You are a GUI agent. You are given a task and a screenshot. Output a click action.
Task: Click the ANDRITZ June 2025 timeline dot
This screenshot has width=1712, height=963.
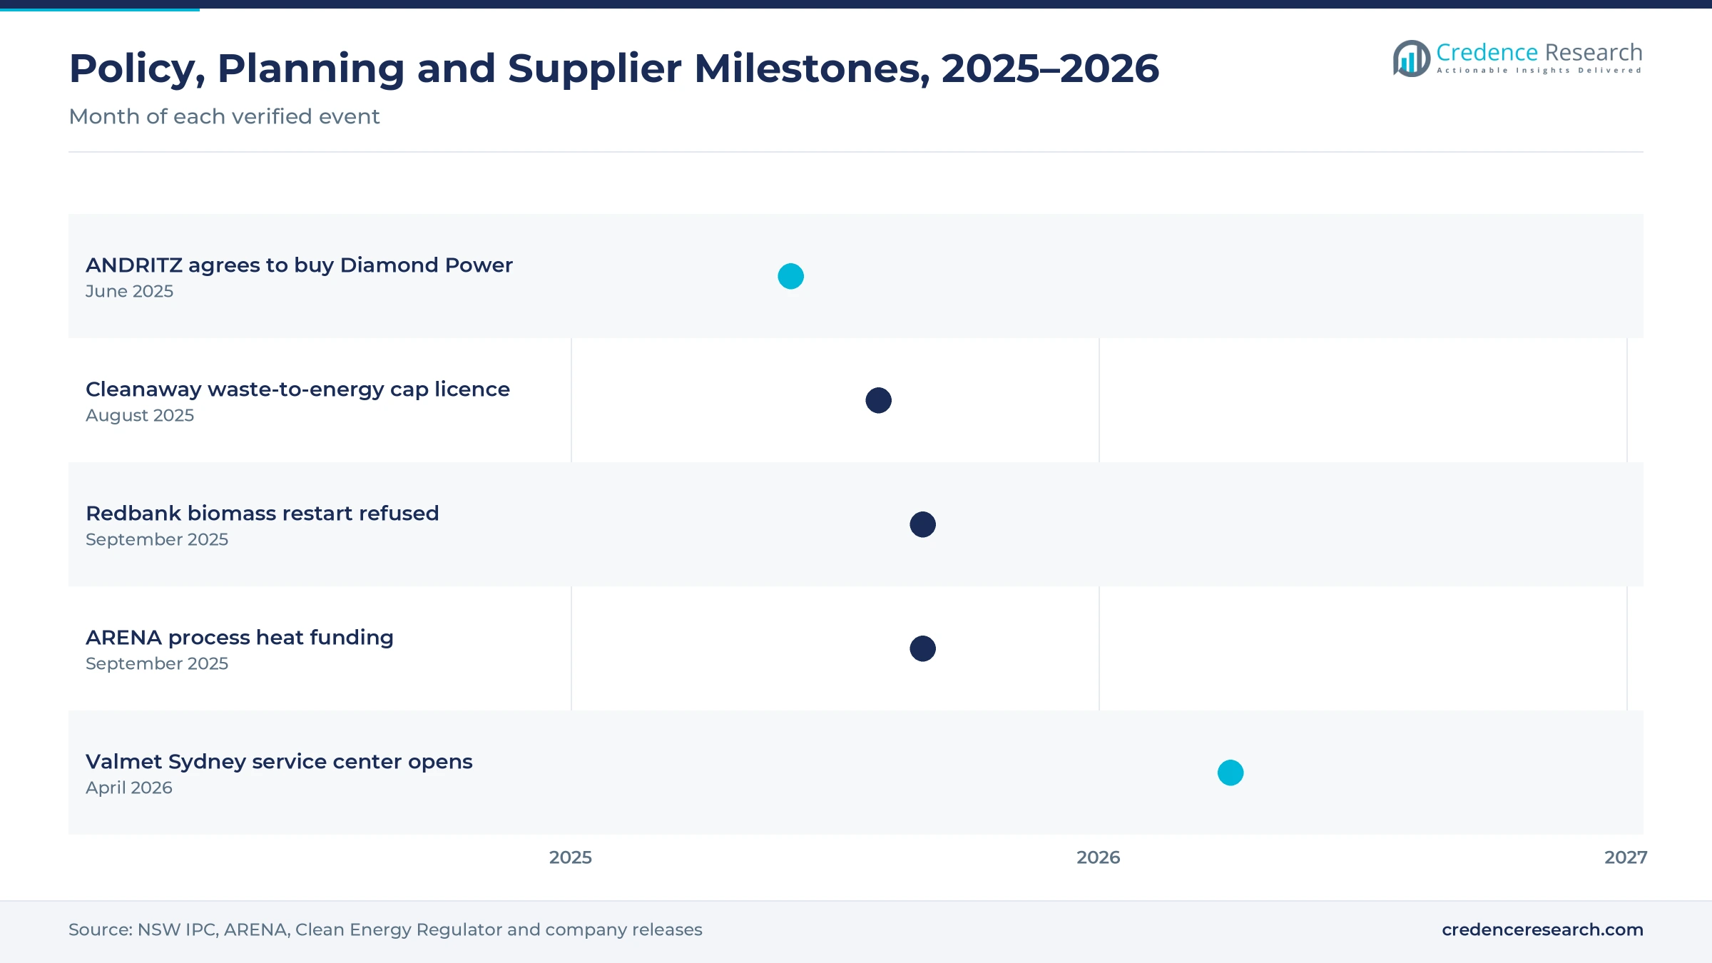point(790,276)
